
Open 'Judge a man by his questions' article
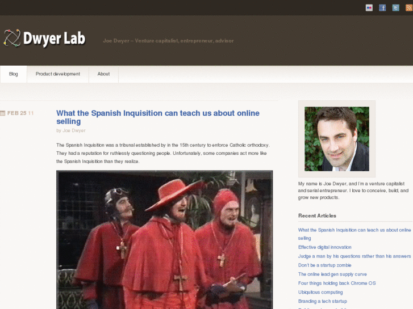point(354,256)
